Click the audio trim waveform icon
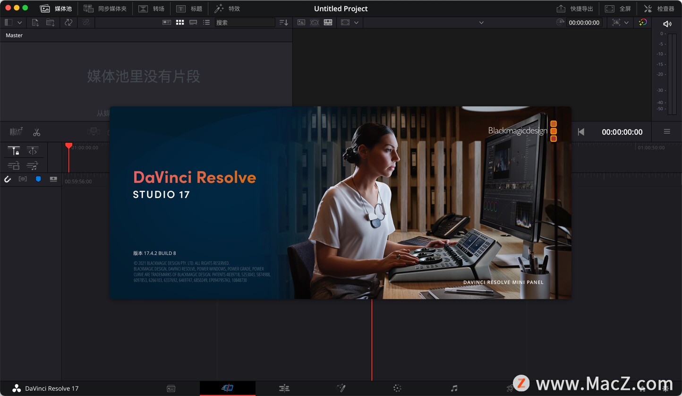Image resolution: width=682 pixels, height=396 pixels. pyautogui.click(x=23, y=179)
